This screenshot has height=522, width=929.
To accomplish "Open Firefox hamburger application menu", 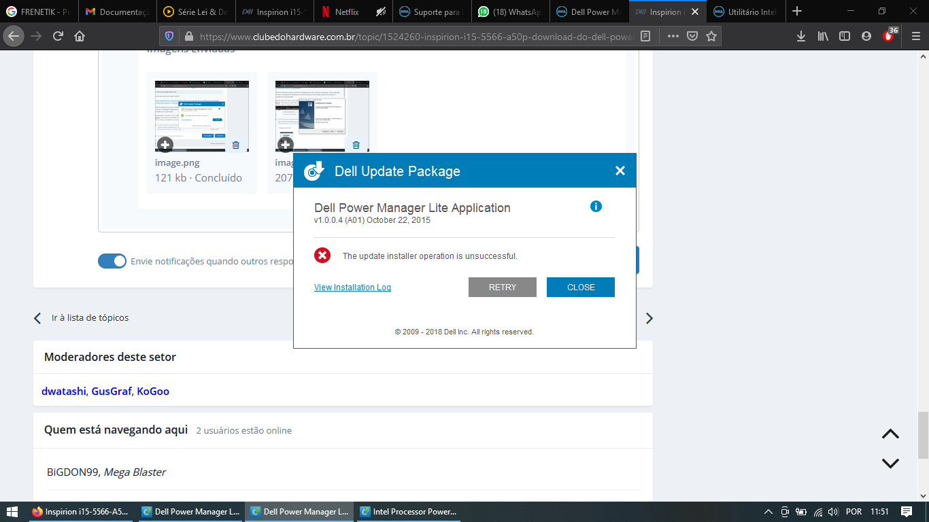I will tap(915, 36).
